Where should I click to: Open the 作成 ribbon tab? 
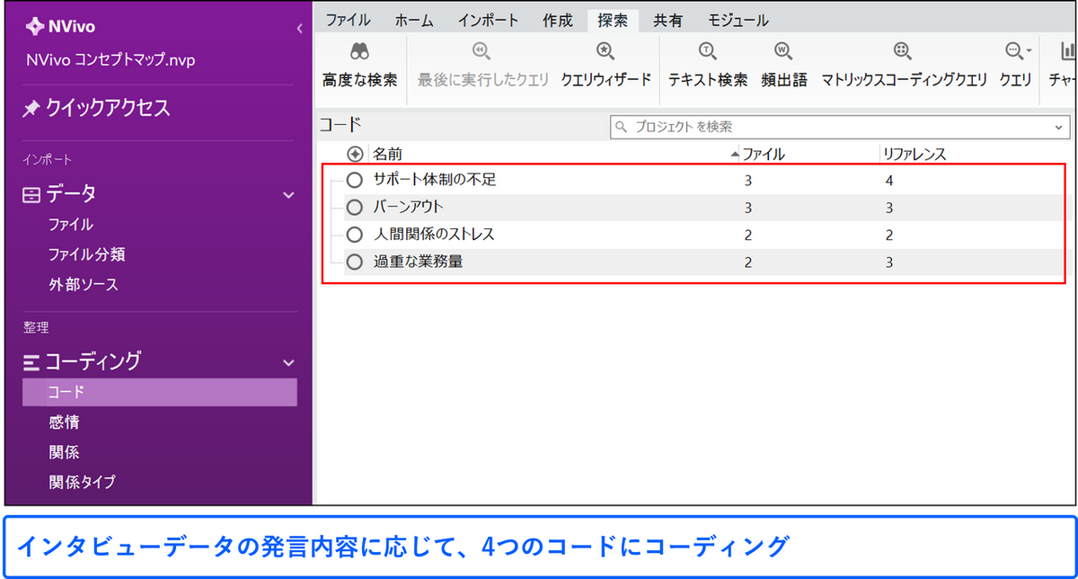(x=557, y=20)
